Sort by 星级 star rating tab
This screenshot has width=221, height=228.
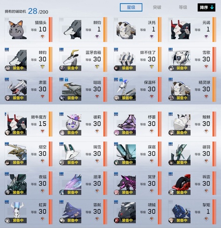131,7
